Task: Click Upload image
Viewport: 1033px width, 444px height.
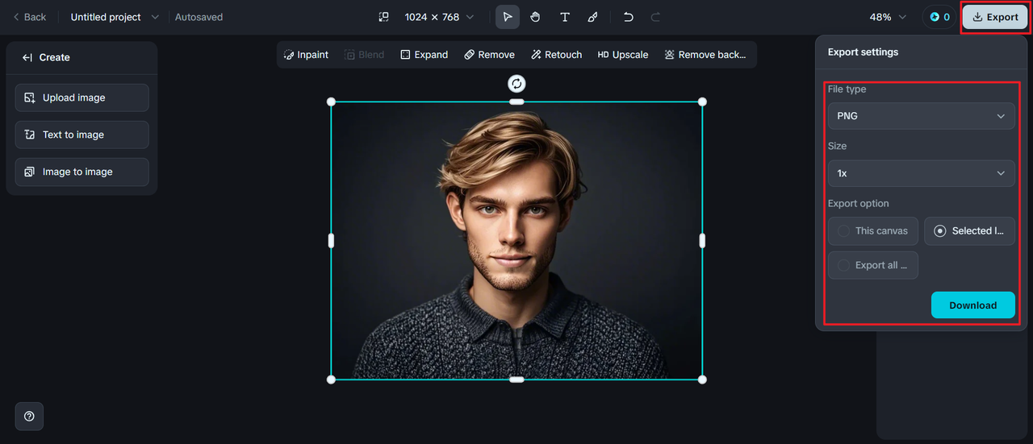Action: (x=82, y=98)
